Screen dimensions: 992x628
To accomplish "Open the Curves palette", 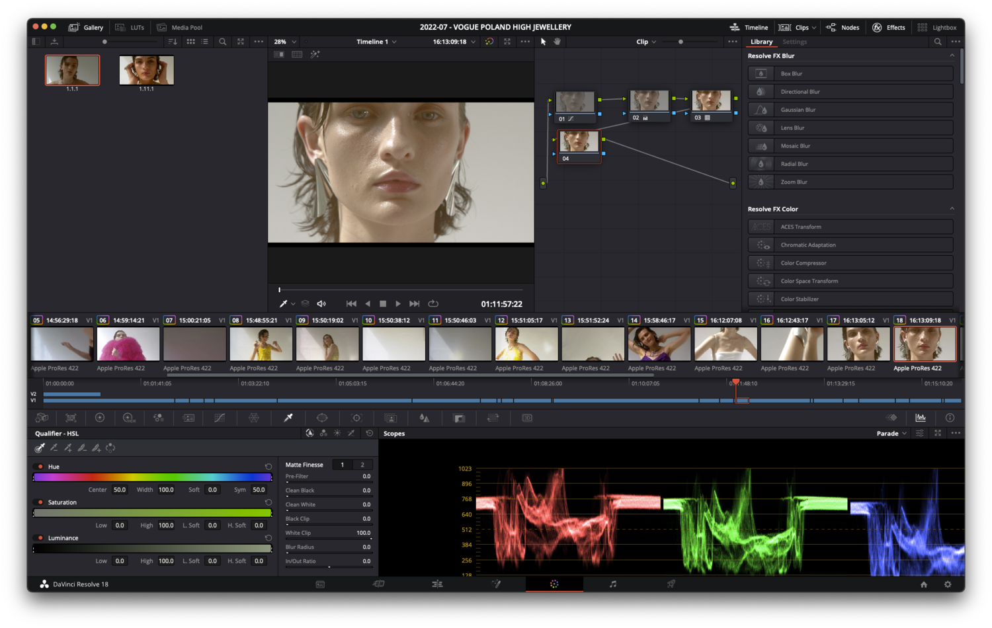I will (220, 418).
